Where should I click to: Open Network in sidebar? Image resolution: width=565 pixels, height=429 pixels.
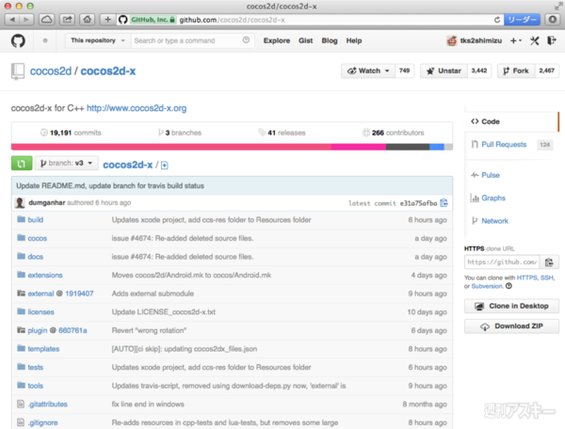point(494,221)
